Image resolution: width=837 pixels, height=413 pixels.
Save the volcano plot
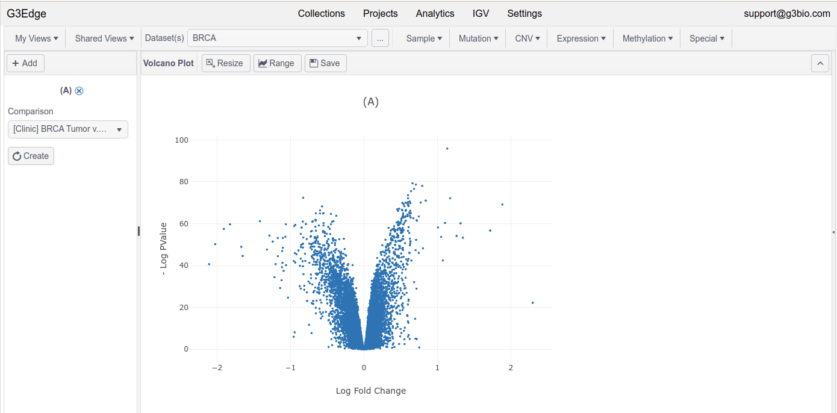(x=325, y=63)
